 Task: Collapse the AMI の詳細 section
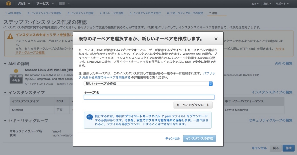click(5, 64)
